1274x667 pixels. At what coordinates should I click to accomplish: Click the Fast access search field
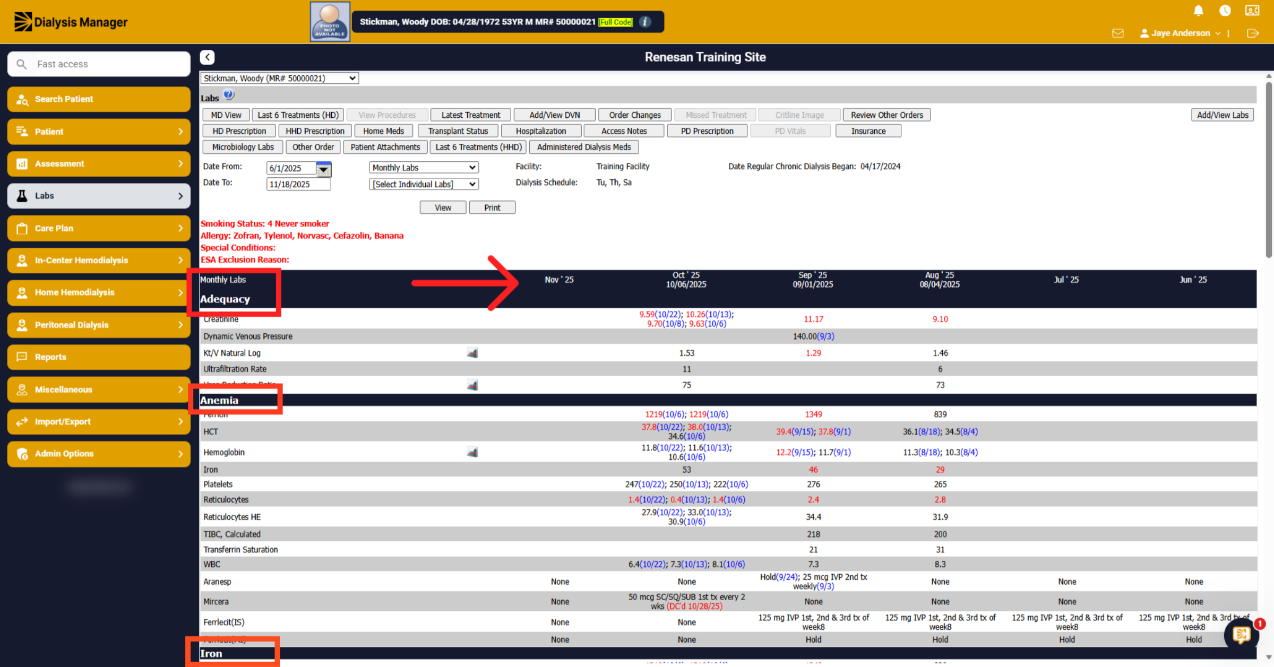99,64
